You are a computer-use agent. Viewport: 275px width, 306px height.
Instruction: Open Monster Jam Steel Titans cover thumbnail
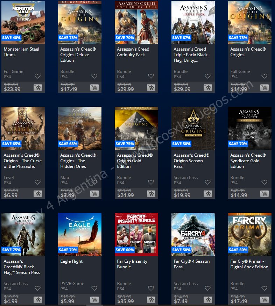click(23, 22)
